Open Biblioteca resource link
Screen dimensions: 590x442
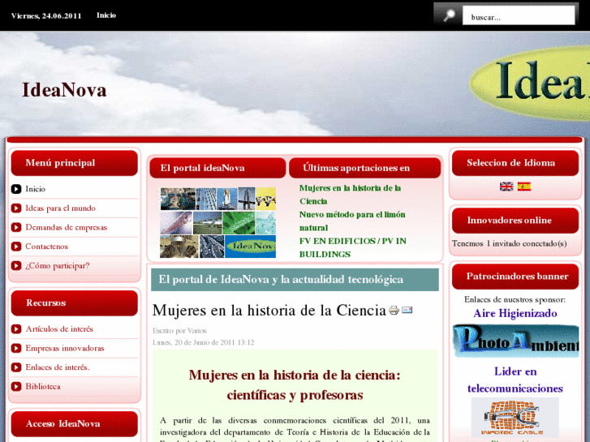[x=42, y=386]
